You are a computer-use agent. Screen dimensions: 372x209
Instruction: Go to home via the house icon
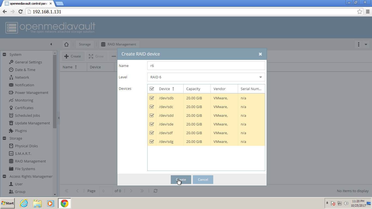[66, 44]
